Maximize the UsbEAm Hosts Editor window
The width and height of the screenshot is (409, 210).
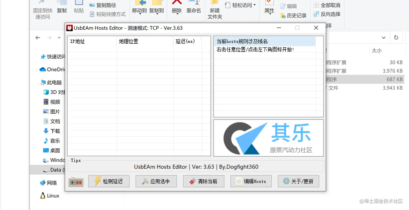click(297, 28)
